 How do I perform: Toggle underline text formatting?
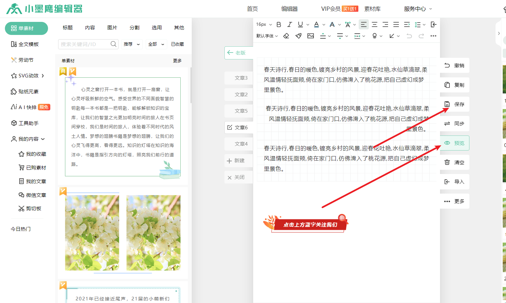(x=300, y=24)
